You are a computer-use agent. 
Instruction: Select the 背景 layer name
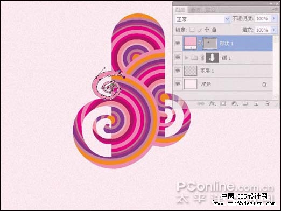coord(206,84)
